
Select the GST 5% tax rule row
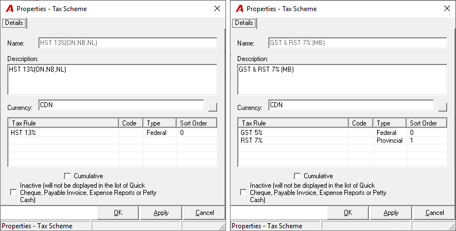[343, 133]
